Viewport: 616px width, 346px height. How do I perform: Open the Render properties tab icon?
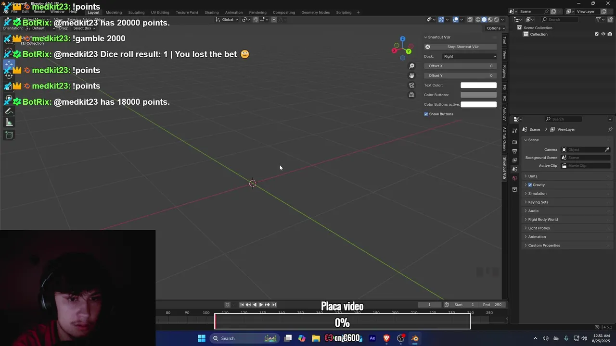point(514,142)
